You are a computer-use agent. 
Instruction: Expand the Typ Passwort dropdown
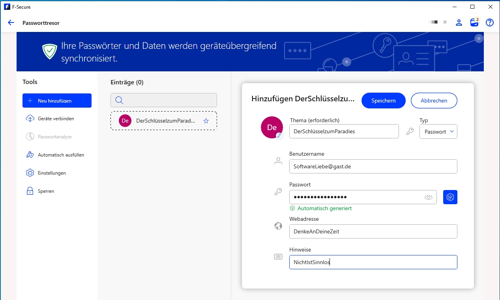pos(438,132)
